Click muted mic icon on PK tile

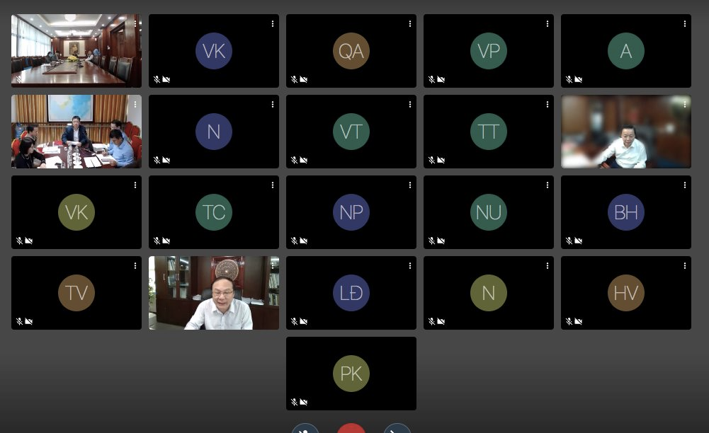[x=294, y=402]
